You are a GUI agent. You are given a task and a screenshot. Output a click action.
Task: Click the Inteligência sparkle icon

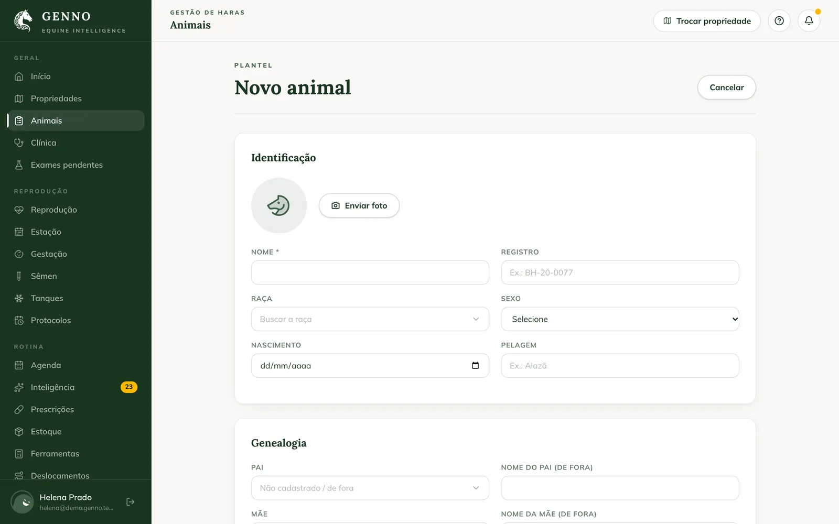coord(19,387)
